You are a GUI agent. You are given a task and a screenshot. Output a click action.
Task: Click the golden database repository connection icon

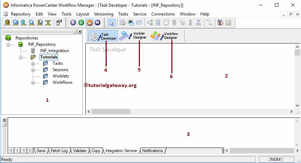7,23
